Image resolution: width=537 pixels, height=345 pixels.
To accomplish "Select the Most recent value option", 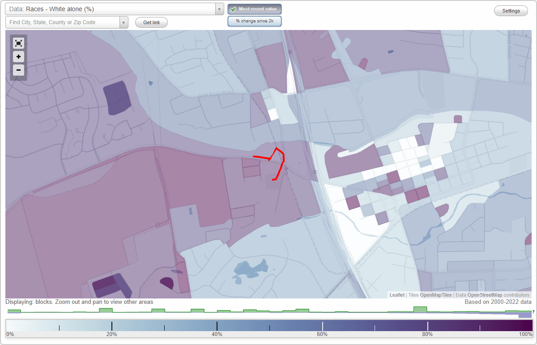I will [x=255, y=9].
